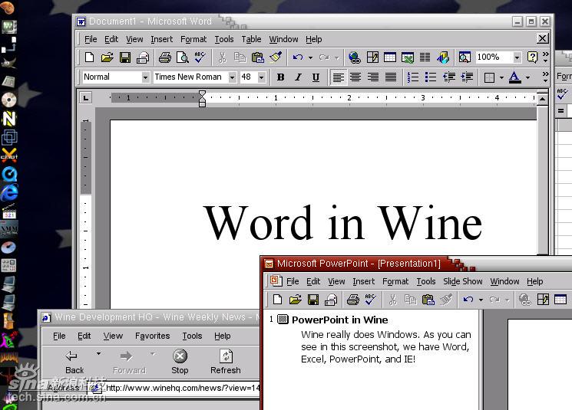572x410 pixels.
Task: Click the Open folder icon in PowerPoint
Action: (295, 300)
